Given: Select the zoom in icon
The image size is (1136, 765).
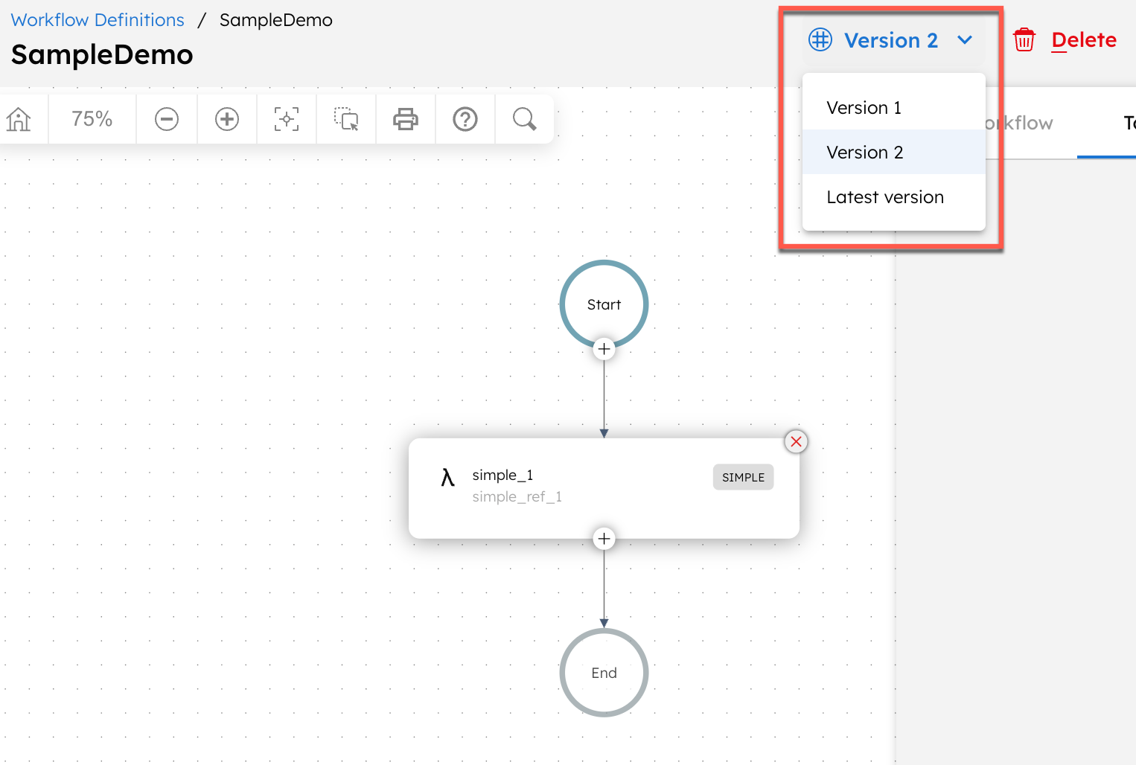Looking at the screenshot, I should click(x=226, y=119).
